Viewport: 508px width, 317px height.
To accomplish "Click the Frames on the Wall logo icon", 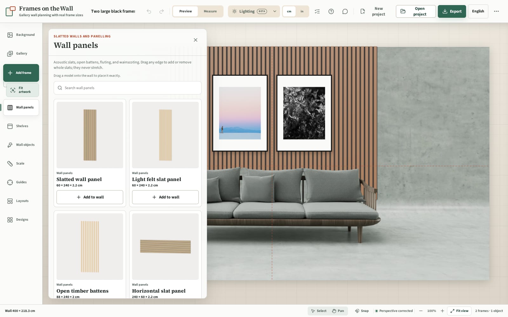I will click(x=10, y=11).
